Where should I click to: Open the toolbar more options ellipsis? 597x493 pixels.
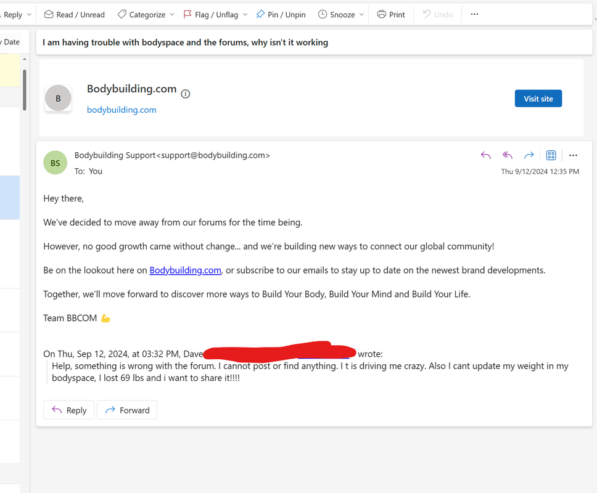[474, 14]
